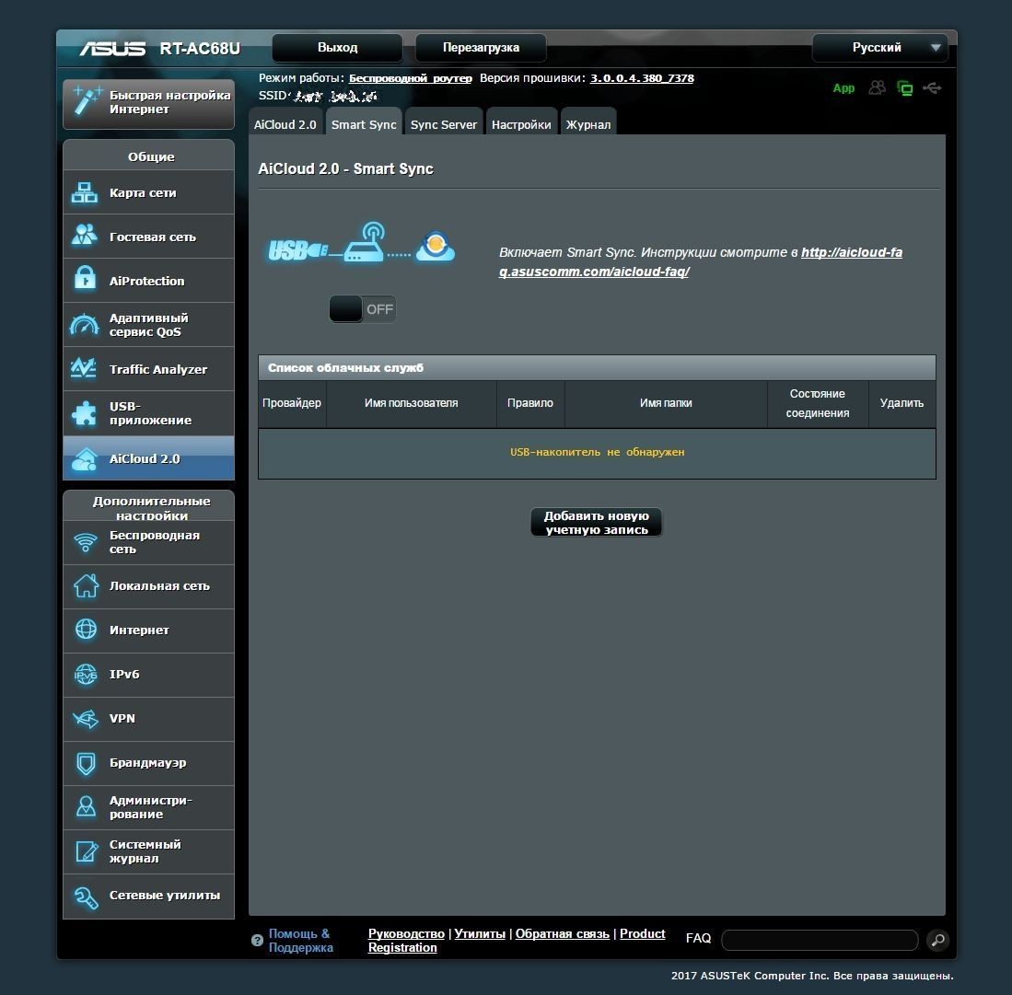Click the USB status icon in header
This screenshot has width=1012, height=995.
point(932,88)
